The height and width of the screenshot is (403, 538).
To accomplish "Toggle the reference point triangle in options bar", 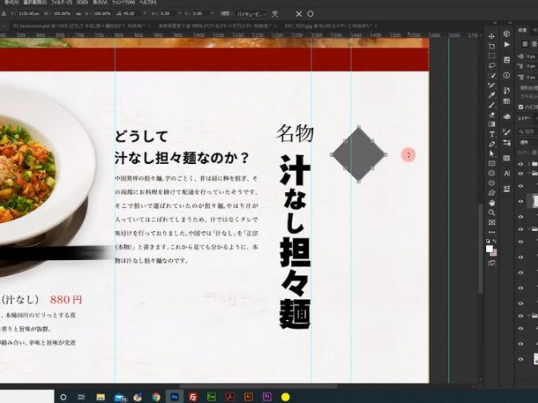I will click(4, 14).
